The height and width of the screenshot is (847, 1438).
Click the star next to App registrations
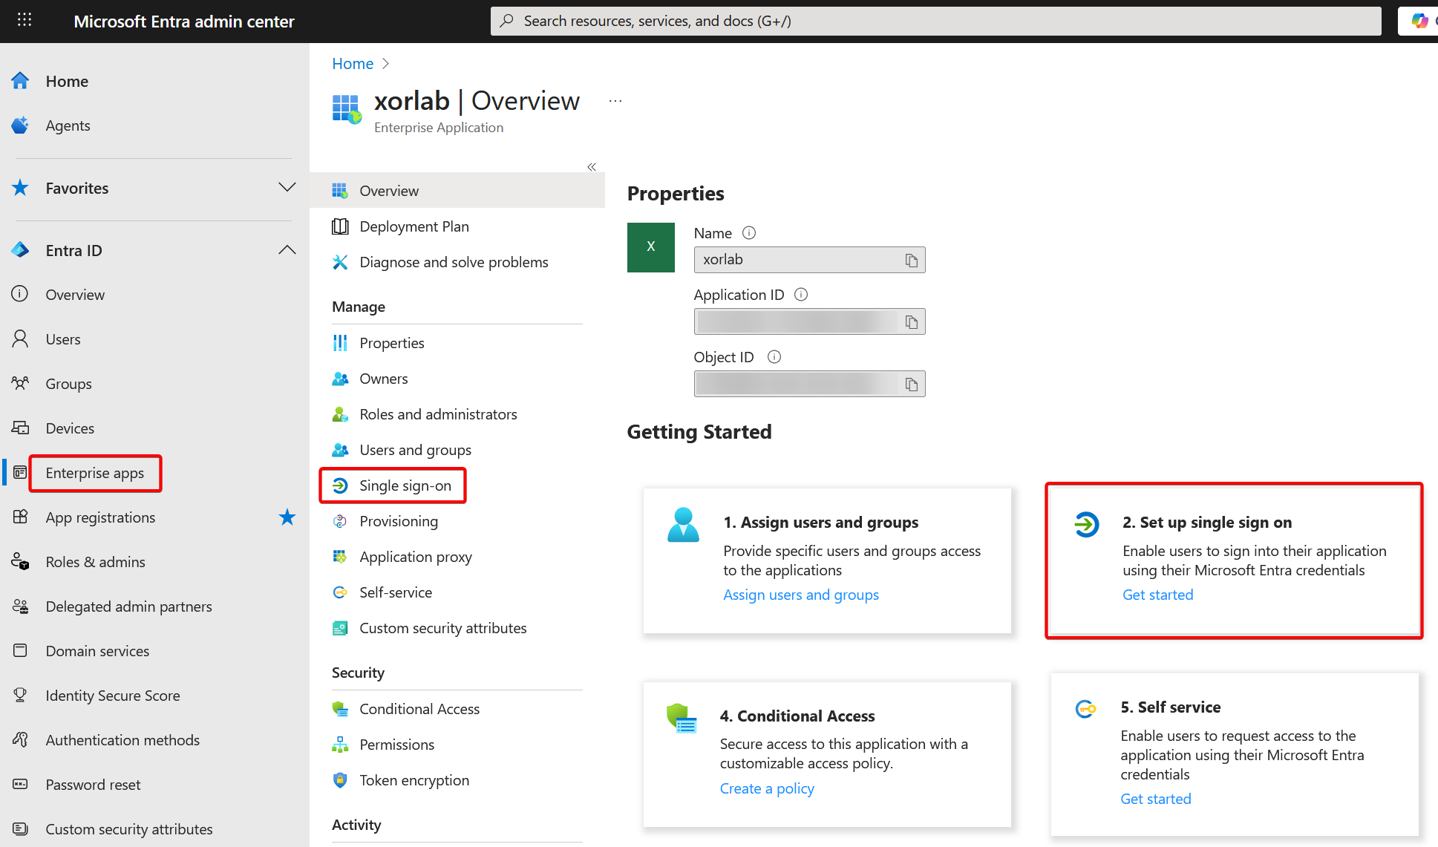coord(287,517)
